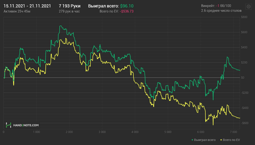Toggle the 'Выиграл всего' legend label
The height and width of the screenshot is (145, 255).
point(205,140)
